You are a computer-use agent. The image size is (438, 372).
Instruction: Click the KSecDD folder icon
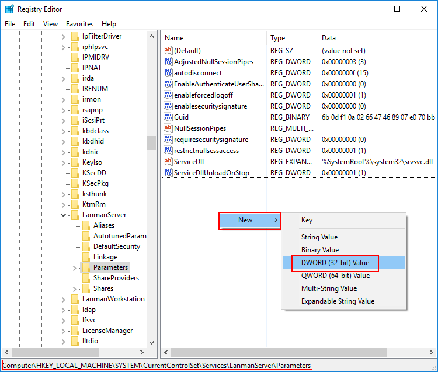[75, 173]
